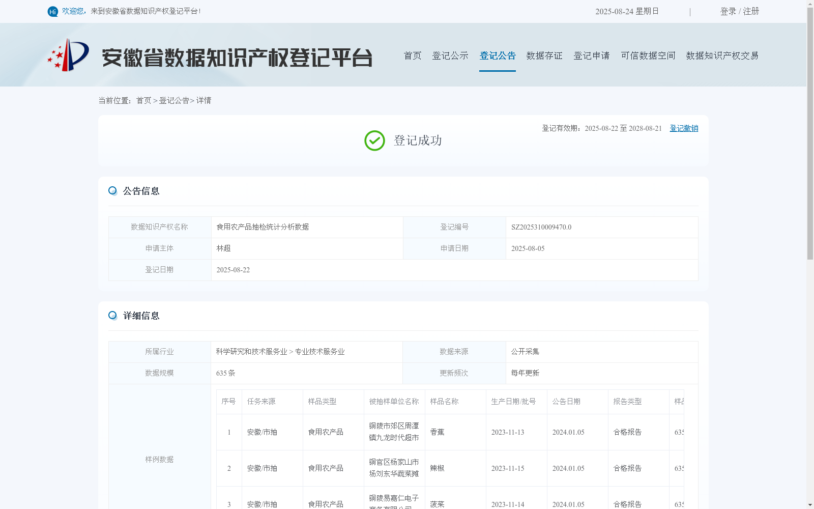
Task: Open the 首页 navigation menu
Action: pyautogui.click(x=413, y=55)
